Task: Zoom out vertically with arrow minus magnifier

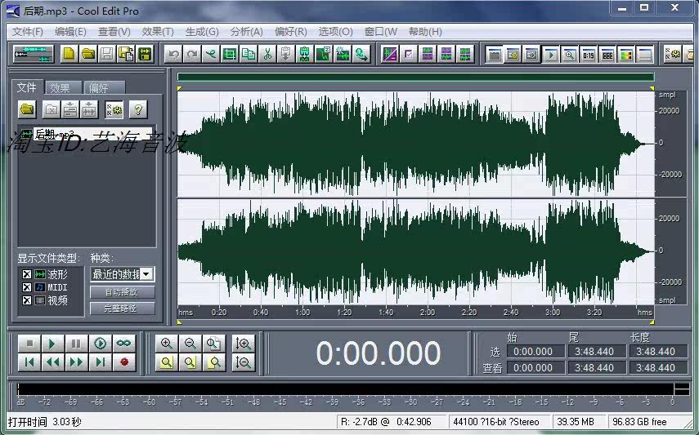Action: [x=244, y=362]
